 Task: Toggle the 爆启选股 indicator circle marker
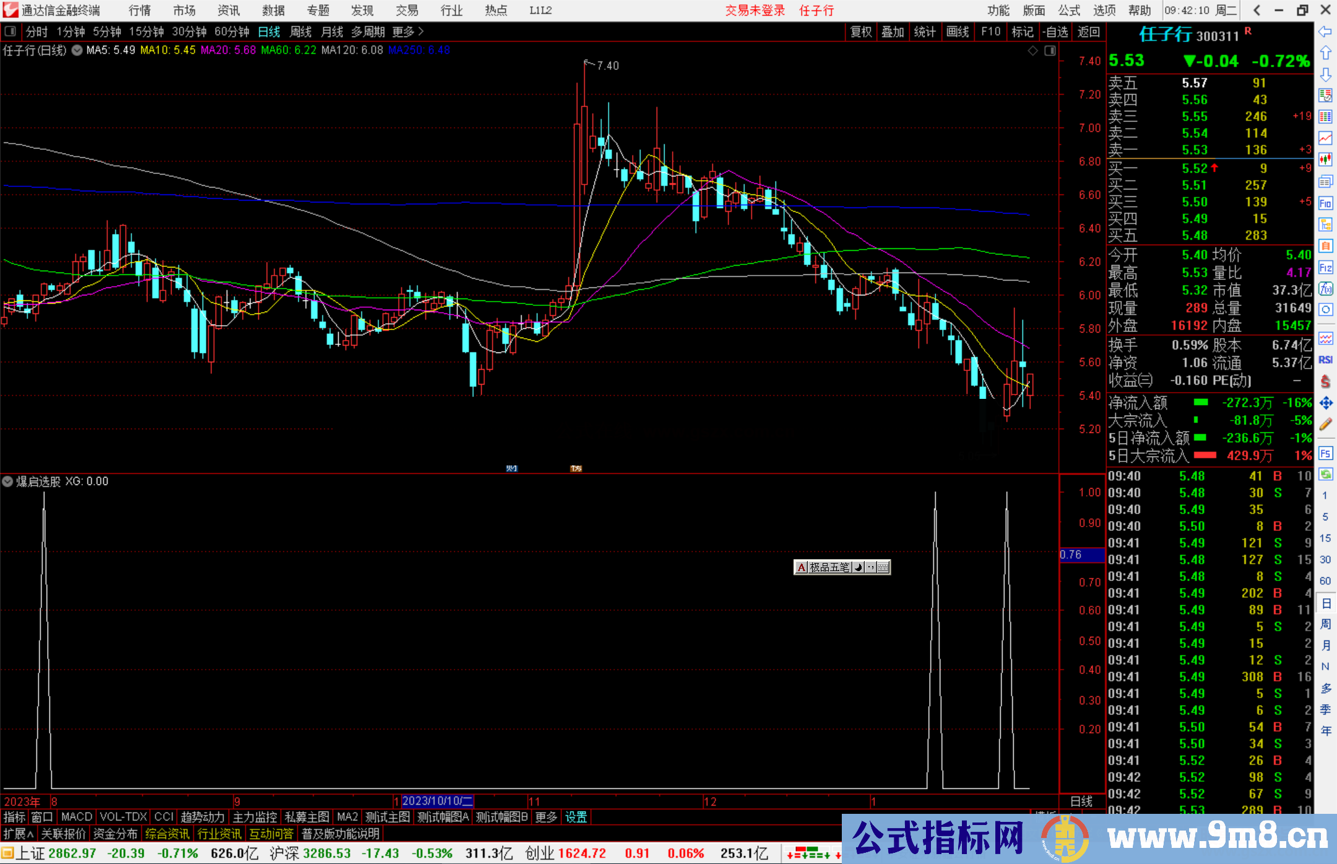point(7,481)
